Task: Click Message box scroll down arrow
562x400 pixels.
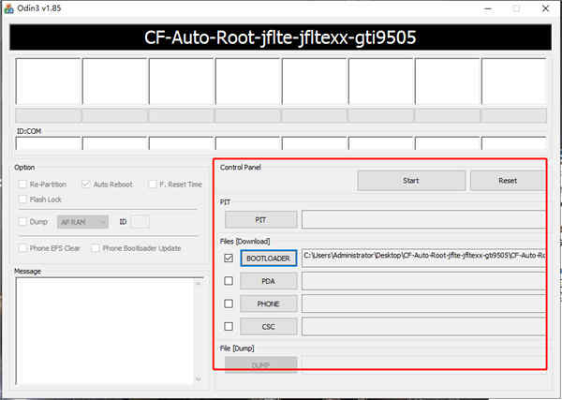Action: pos(199,378)
